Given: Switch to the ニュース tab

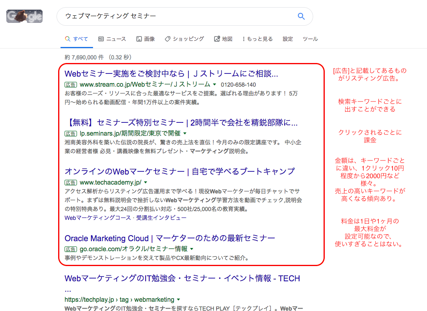Looking at the screenshot, I should pyautogui.click(x=112, y=39).
